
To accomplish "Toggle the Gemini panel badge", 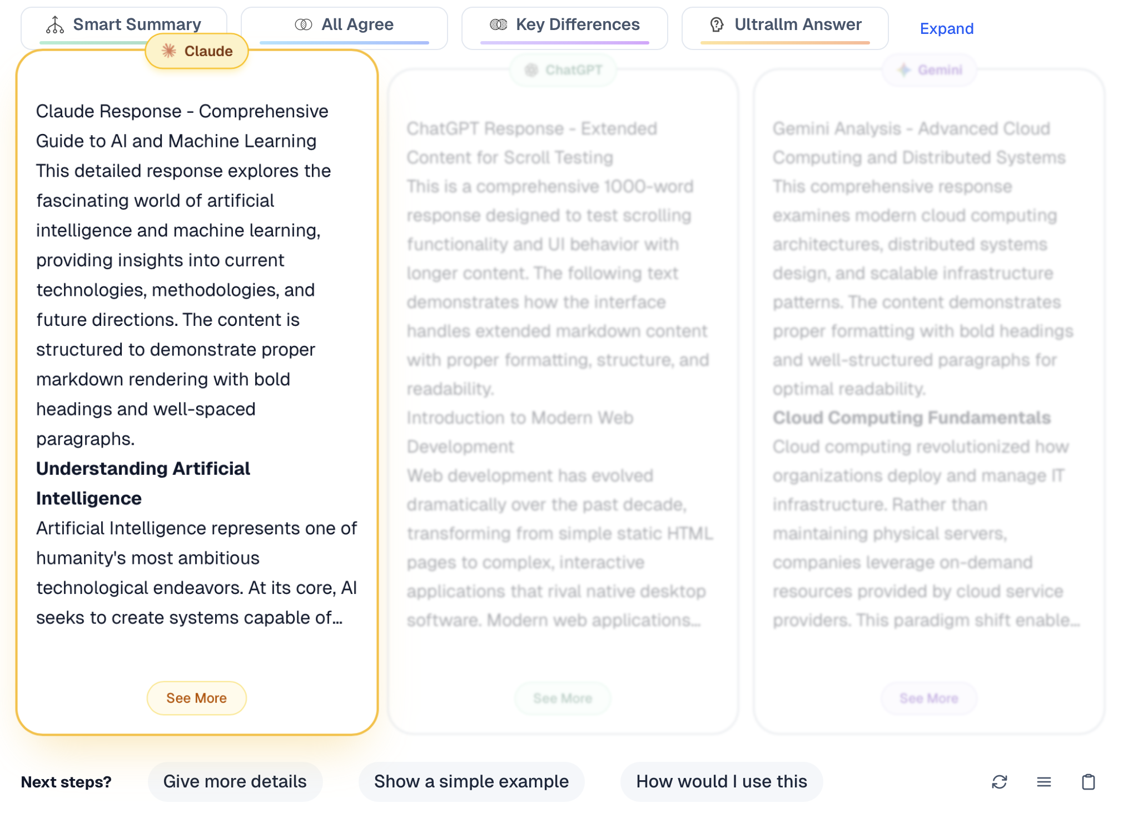I will click(x=930, y=70).
